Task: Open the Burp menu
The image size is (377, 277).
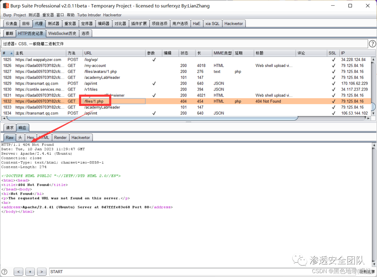Action: [7, 15]
